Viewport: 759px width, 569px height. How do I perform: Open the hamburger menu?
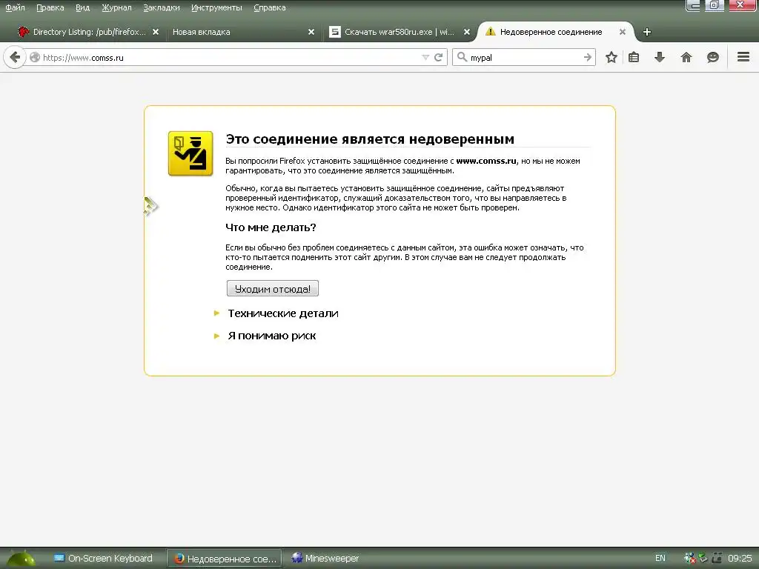[743, 57]
